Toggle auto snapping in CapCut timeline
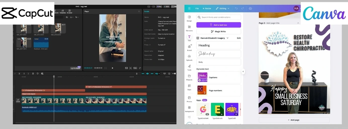The width and height of the screenshot is (348, 129). tap(147, 74)
